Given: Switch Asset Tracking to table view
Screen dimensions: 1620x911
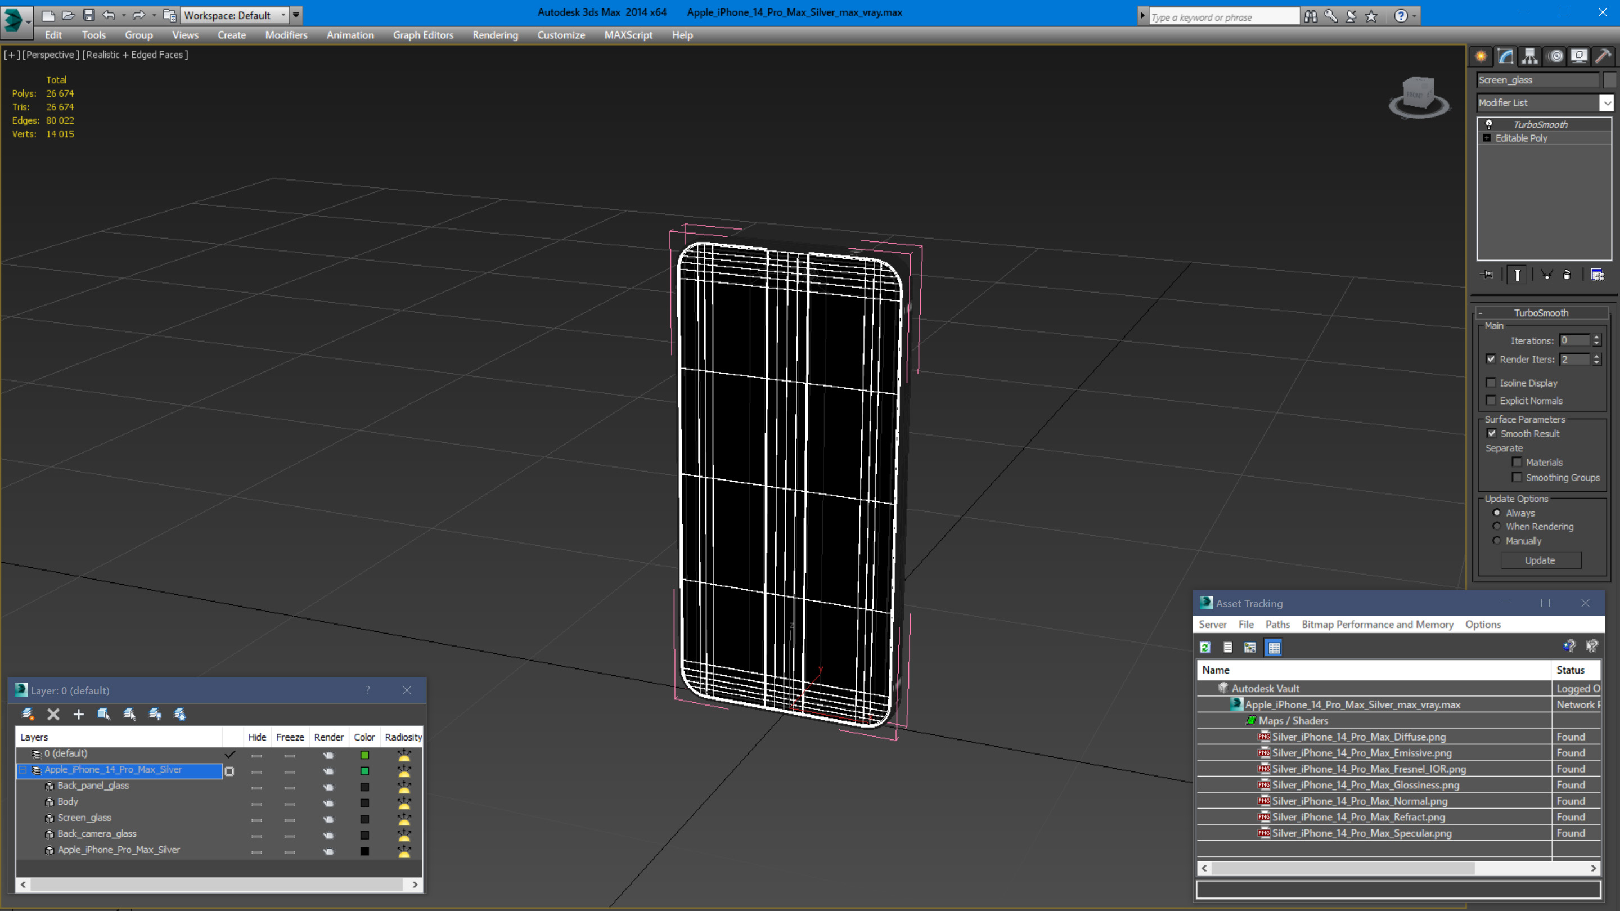Looking at the screenshot, I should pos(1274,648).
